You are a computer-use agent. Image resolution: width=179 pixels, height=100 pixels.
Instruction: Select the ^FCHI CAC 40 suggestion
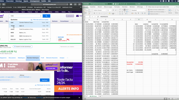[x=29, y=26]
